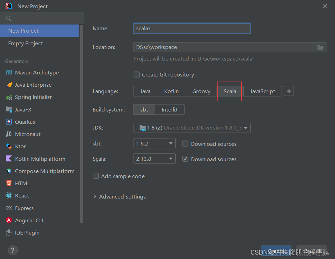Screen dimensions: 335x259
Task: Click the Kotlin Multiplatform icon
Action: pos(9,158)
